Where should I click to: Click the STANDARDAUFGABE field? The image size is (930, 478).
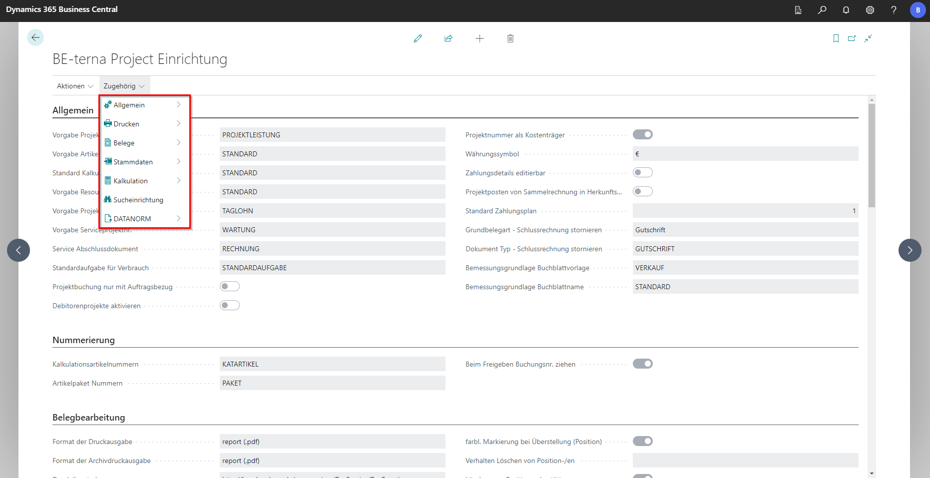333,268
